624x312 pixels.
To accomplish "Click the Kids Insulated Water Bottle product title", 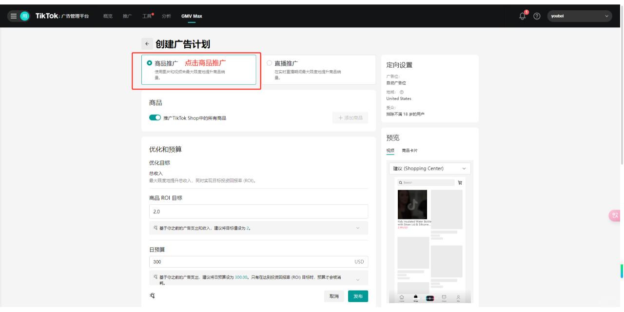I will [x=414, y=223].
